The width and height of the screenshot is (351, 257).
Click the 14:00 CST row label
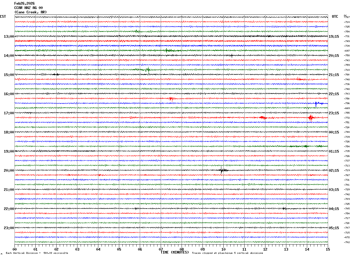pyautogui.click(x=9, y=55)
